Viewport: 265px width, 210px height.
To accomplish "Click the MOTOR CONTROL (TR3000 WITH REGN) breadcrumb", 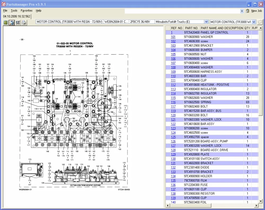I will point(69,22).
